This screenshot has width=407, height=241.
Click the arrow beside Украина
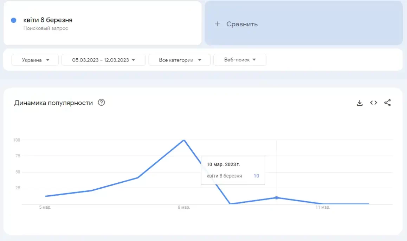tap(47, 60)
